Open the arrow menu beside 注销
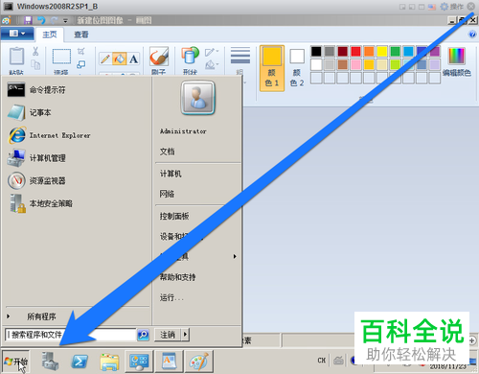479x374 pixels. 185,335
